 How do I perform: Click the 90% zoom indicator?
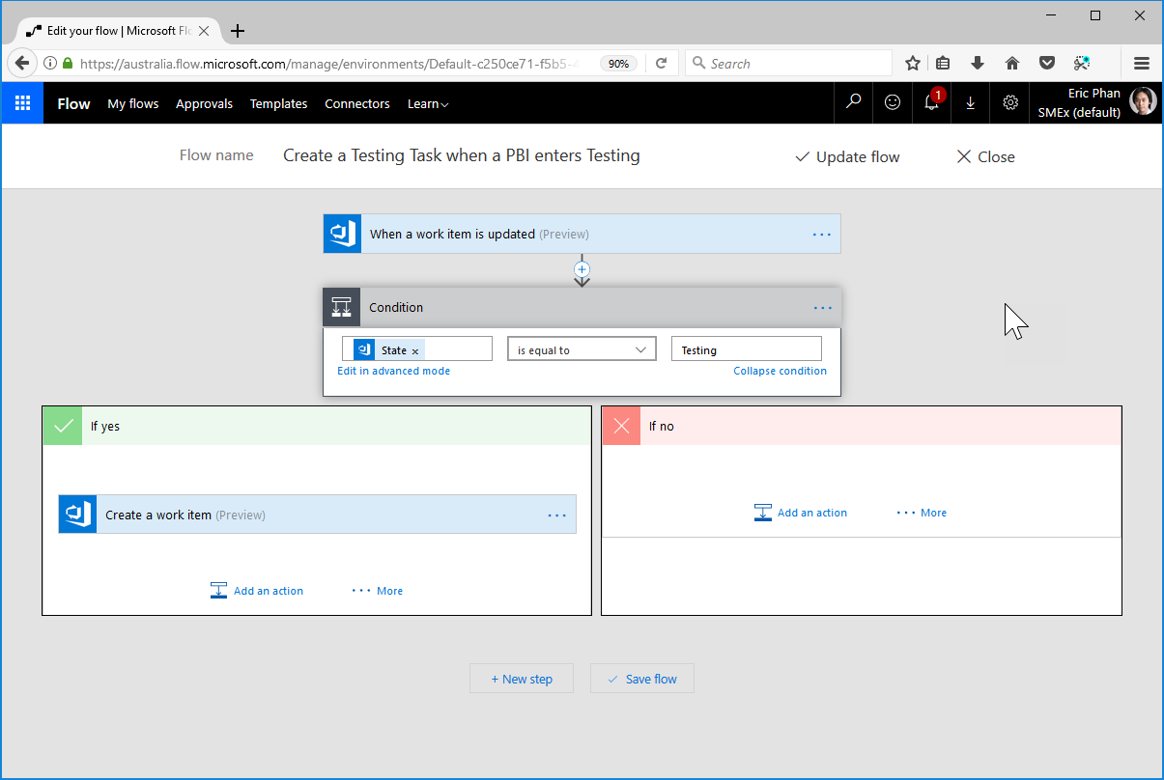[618, 64]
